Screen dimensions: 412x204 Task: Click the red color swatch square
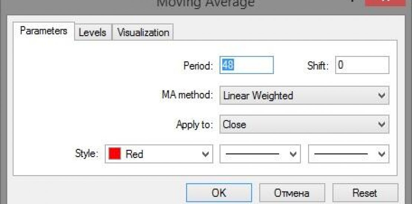(x=115, y=154)
